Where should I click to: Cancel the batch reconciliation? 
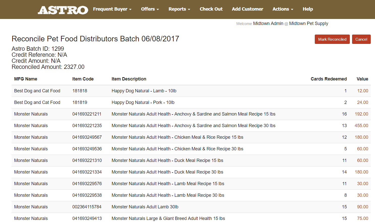[361, 39]
